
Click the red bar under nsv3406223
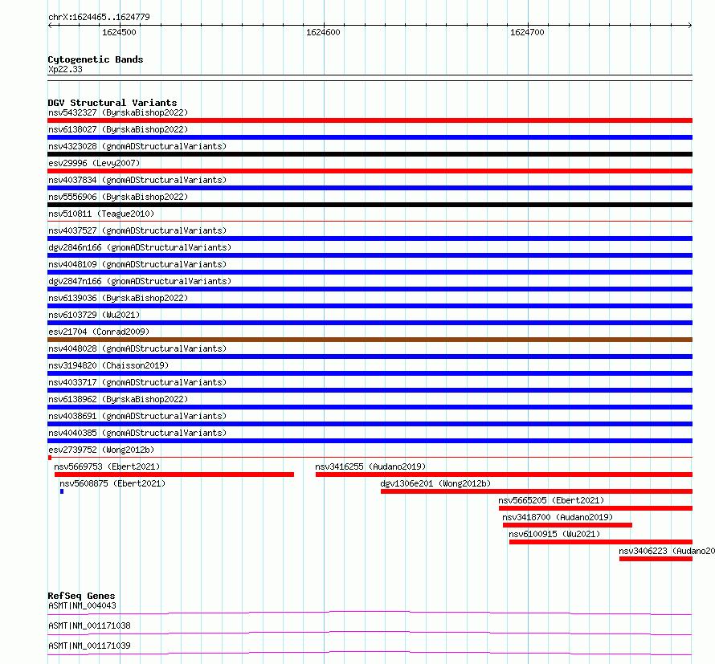point(656,559)
